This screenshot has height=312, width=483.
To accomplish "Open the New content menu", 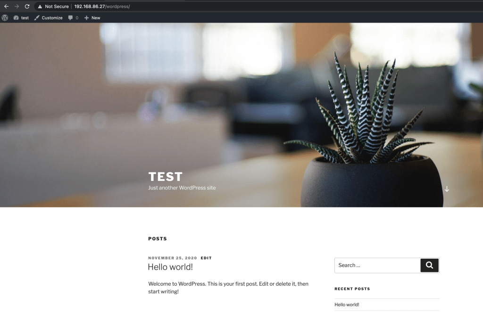I will pyautogui.click(x=92, y=18).
